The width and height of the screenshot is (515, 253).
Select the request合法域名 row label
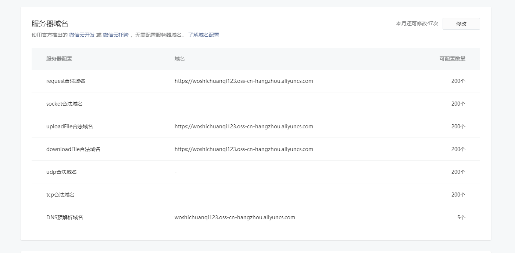(66, 81)
